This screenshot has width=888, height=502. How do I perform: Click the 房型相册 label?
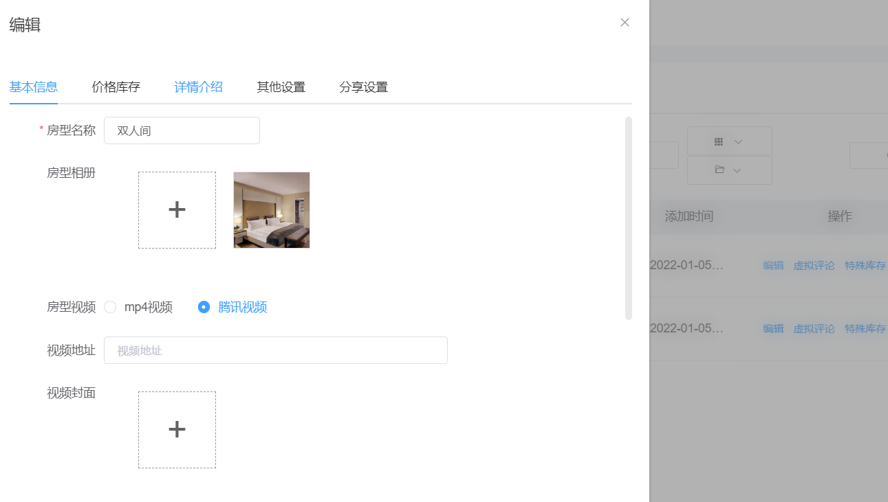click(71, 173)
